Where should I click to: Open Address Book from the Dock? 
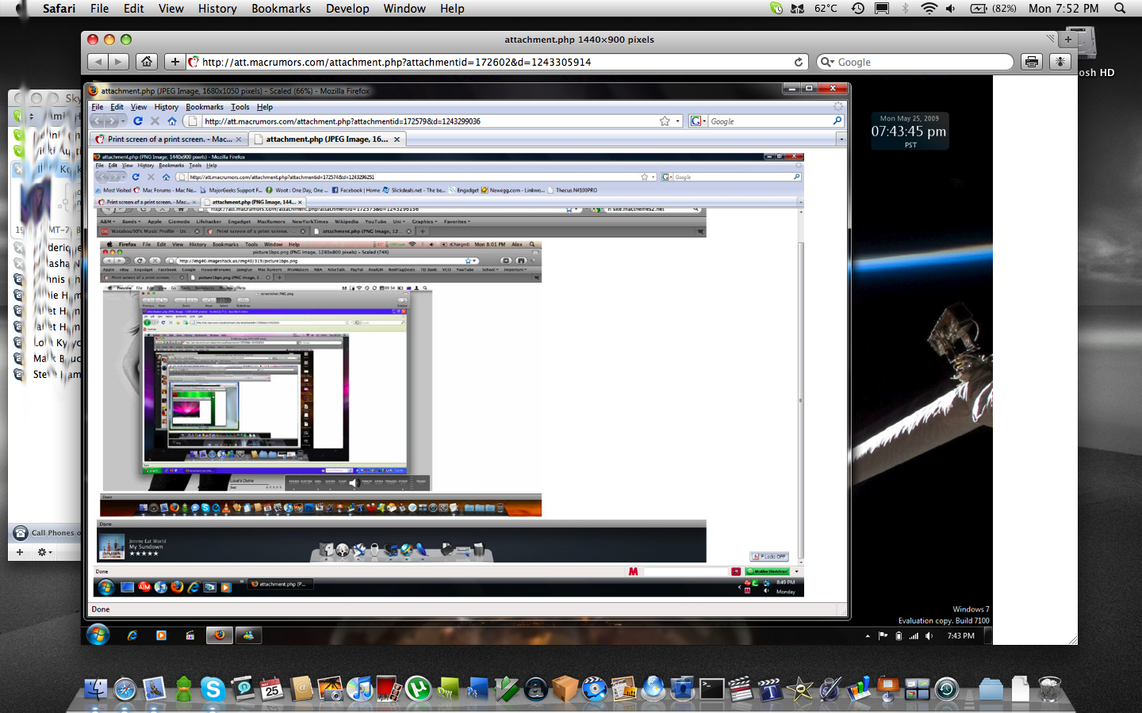pos(301,688)
